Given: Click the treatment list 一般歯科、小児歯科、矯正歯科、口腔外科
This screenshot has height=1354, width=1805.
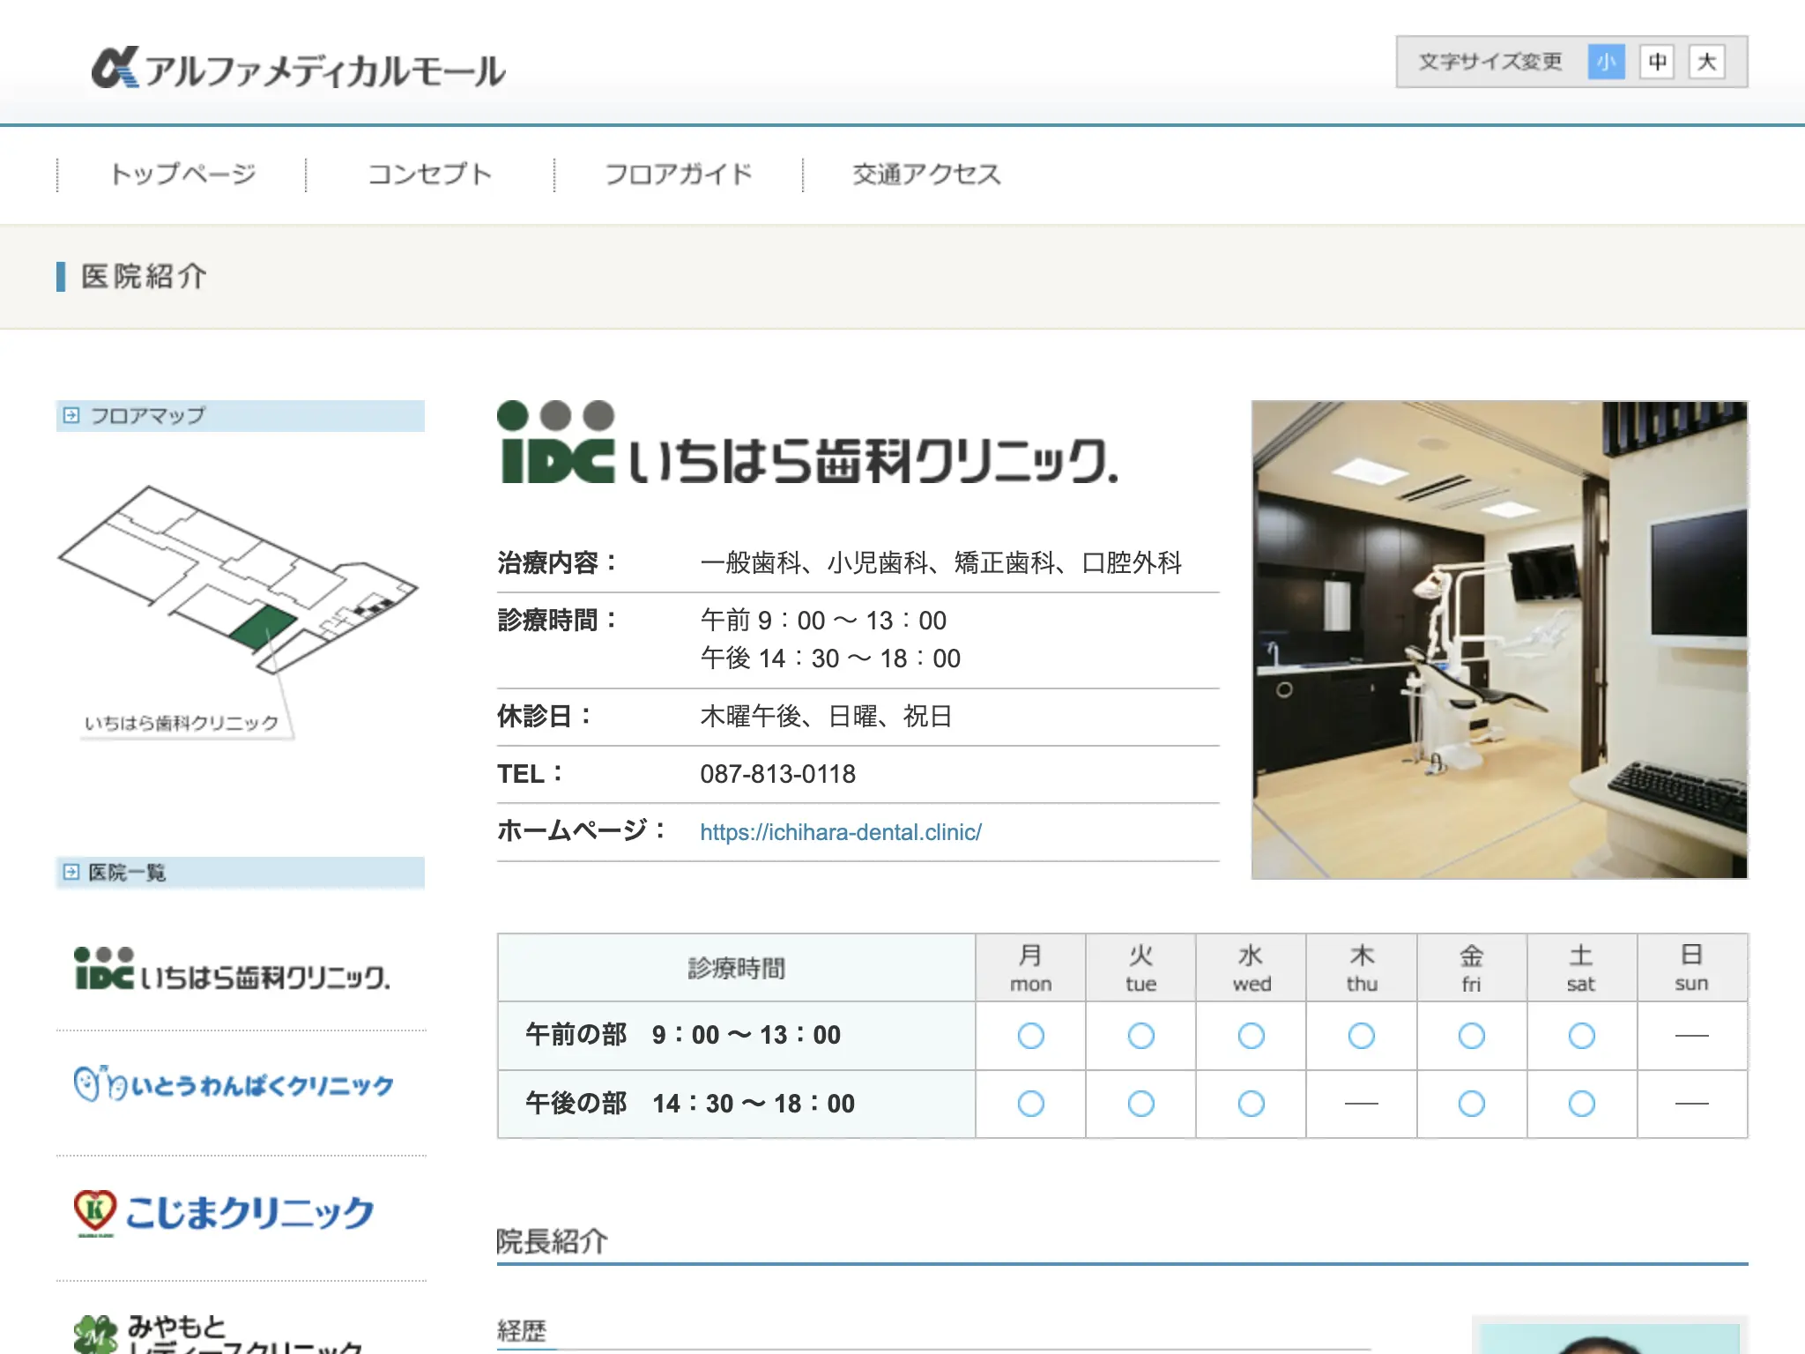Looking at the screenshot, I should (x=941, y=562).
